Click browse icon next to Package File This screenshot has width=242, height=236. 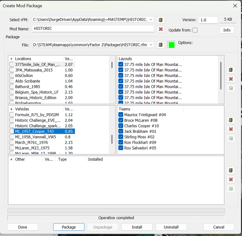coord(161,45)
